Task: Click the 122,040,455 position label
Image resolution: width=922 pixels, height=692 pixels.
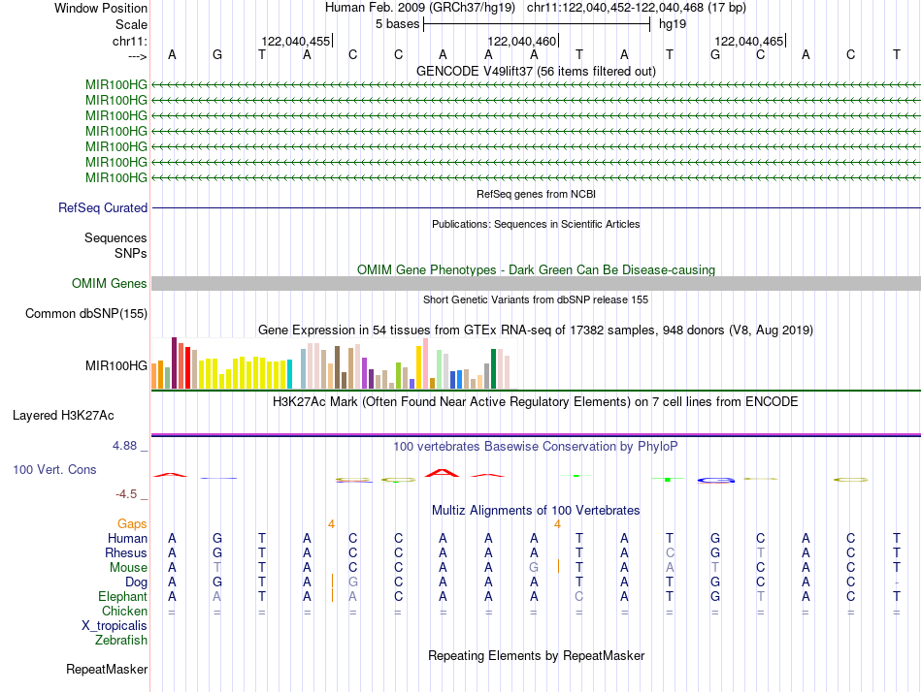Action: [x=296, y=41]
